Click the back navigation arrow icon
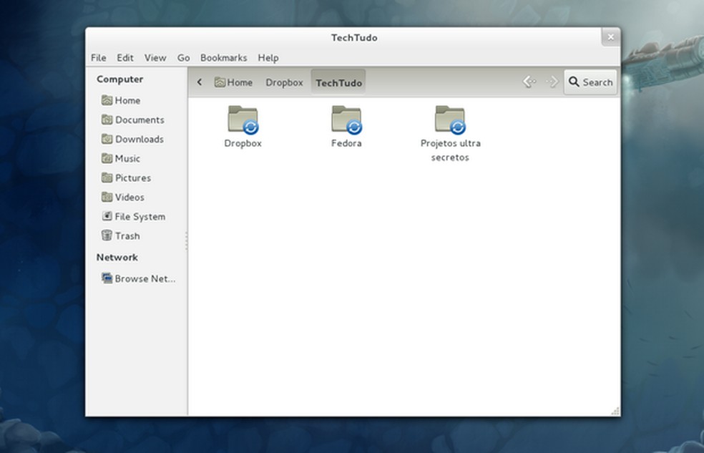The width and height of the screenshot is (704, 453). [x=529, y=82]
